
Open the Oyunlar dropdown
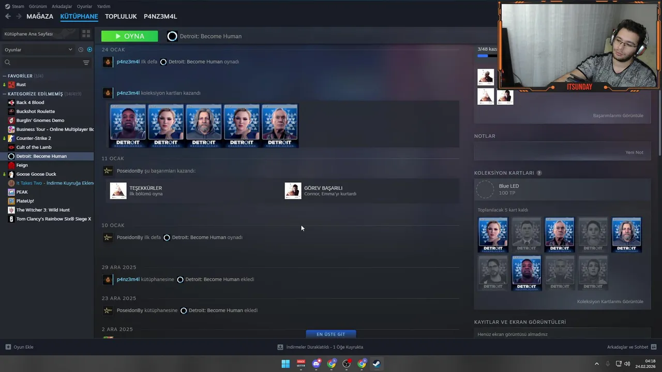point(38,50)
